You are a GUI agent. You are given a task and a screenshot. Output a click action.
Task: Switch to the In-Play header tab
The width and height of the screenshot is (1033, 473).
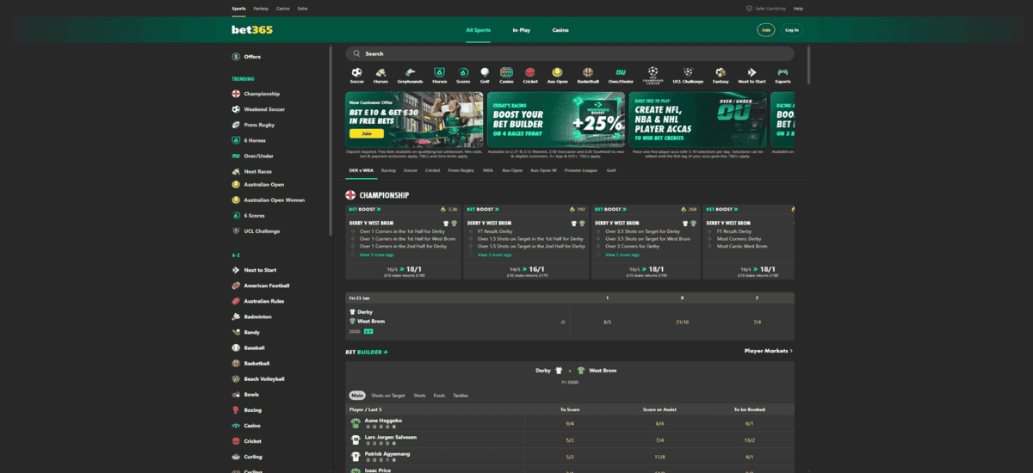pos(521,30)
